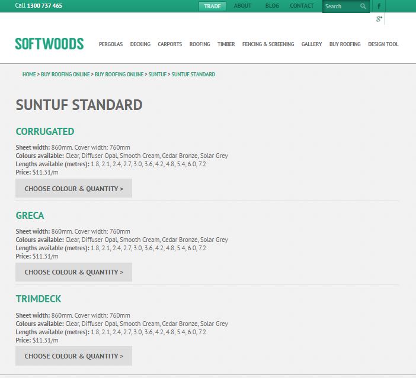The image size is (416, 378).
Task: Click Greca lengths available line
Action: point(111,248)
